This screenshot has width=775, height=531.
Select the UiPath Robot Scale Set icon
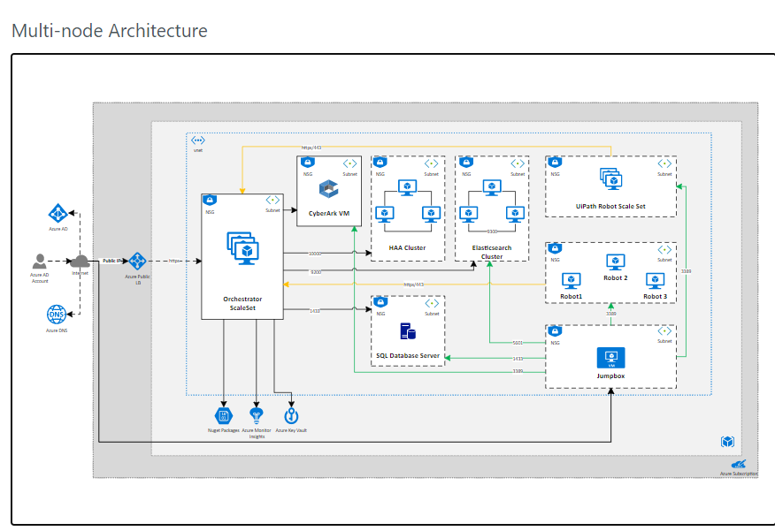(x=610, y=179)
